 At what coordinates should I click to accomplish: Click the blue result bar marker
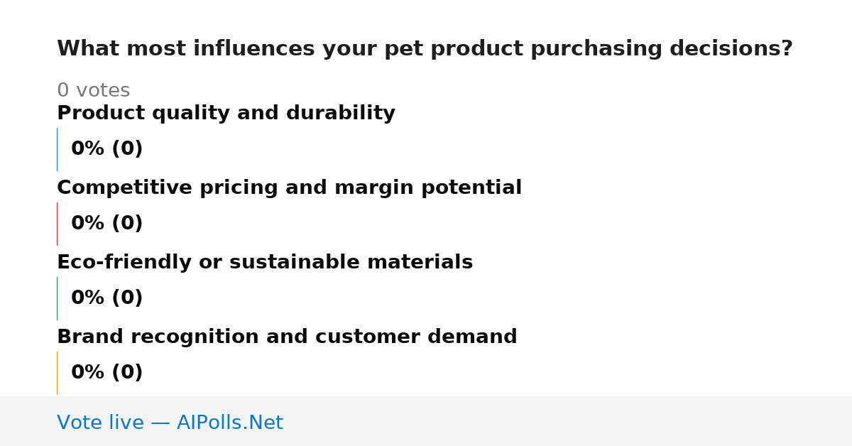point(57,149)
